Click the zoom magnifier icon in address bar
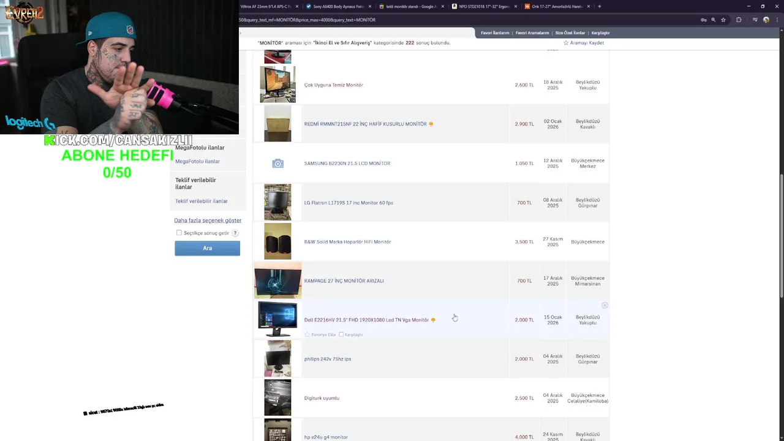The width and height of the screenshot is (784, 441). click(x=713, y=20)
